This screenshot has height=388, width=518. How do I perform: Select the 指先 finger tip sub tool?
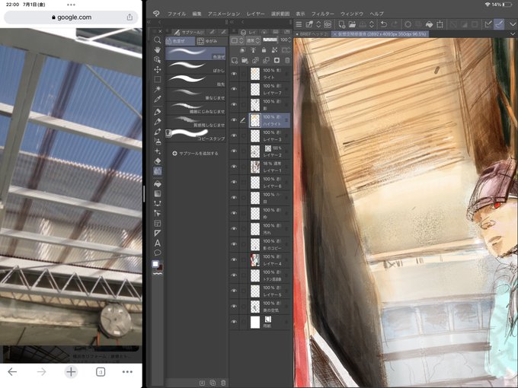click(x=196, y=81)
